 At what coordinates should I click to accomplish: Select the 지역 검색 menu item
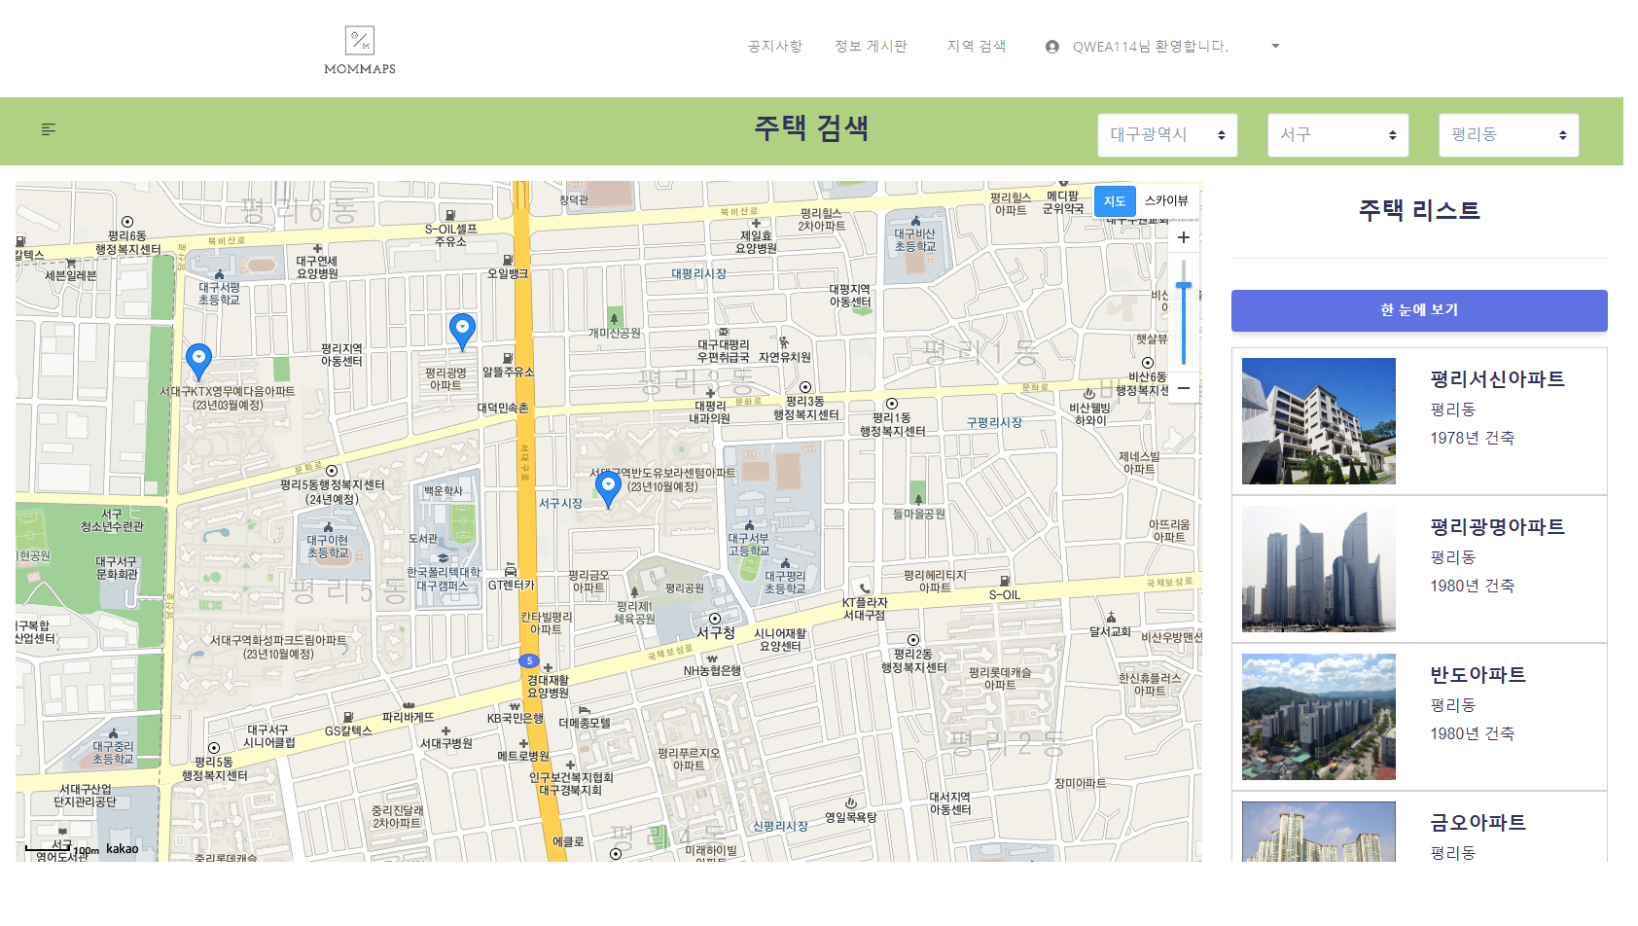point(977,45)
